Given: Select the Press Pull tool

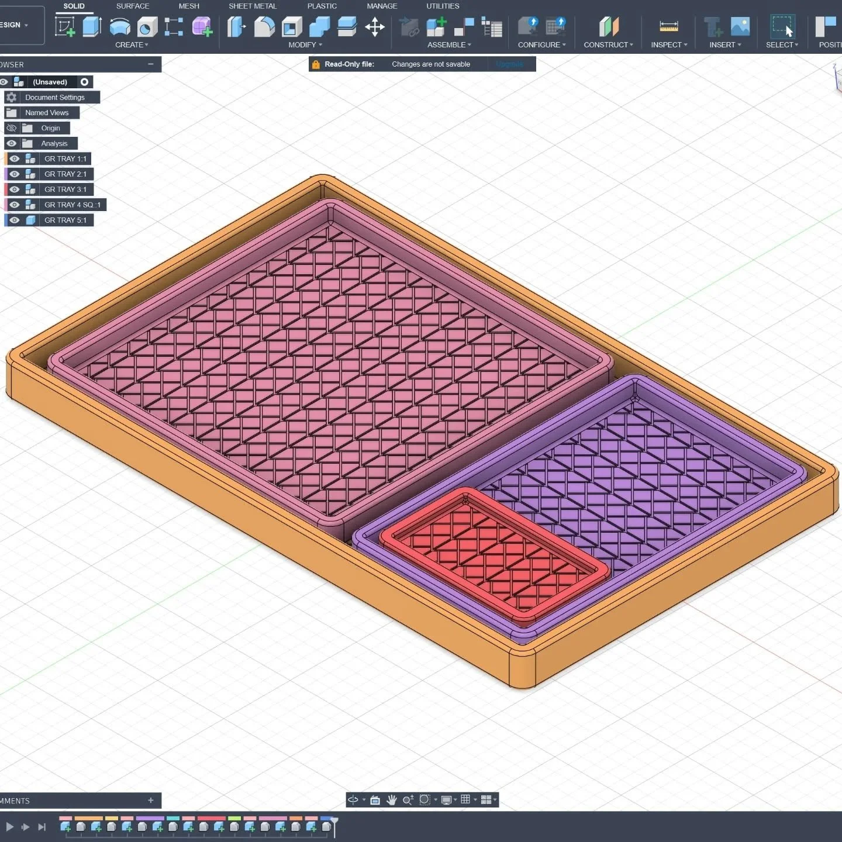Looking at the screenshot, I should [x=236, y=26].
